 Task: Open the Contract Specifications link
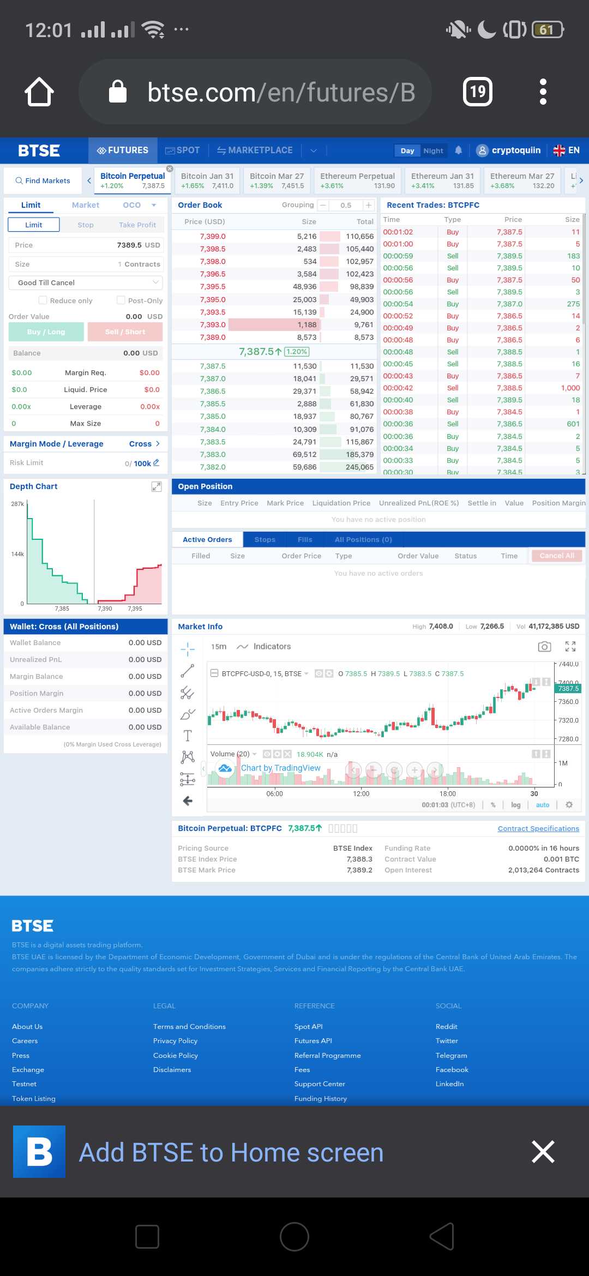pos(538,828)
